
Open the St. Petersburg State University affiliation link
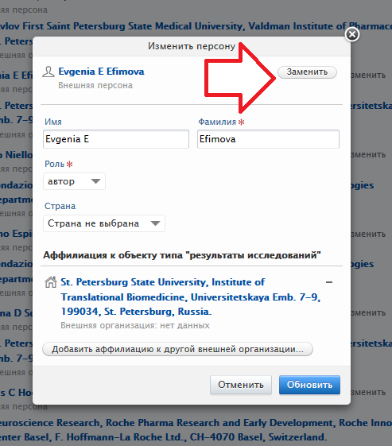(x=191, y=297)
